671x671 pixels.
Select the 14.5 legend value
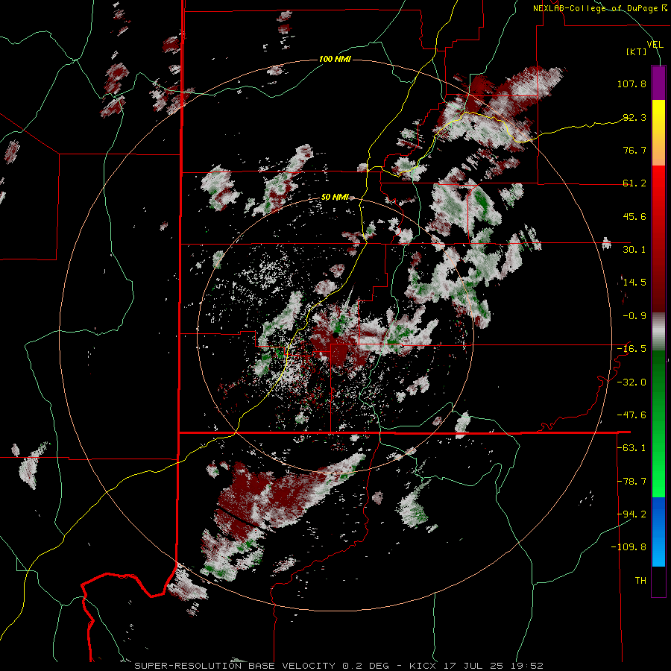pyautogui.click(x=634, y=283)
